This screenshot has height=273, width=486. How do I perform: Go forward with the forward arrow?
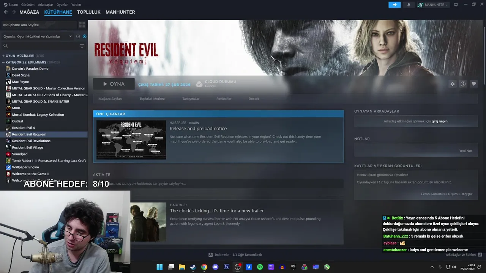pyautogui.click(x=14, y=12)
